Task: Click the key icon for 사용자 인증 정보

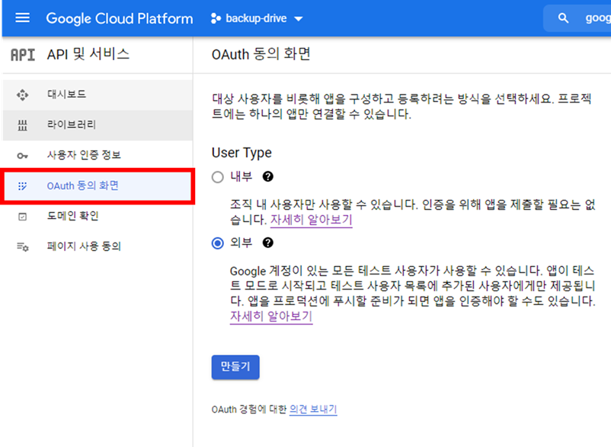Action: (x=22, y=156)
